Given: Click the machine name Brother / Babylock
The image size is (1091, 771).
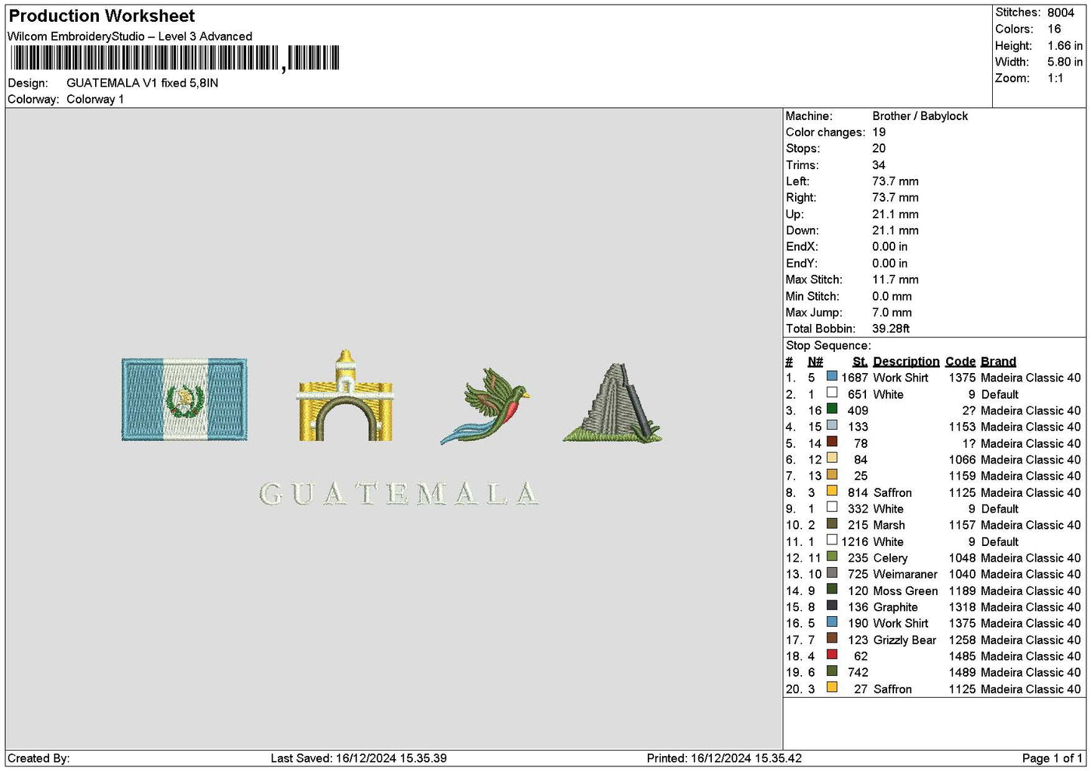Looking at the screenshot, I should tap(920, 116).
